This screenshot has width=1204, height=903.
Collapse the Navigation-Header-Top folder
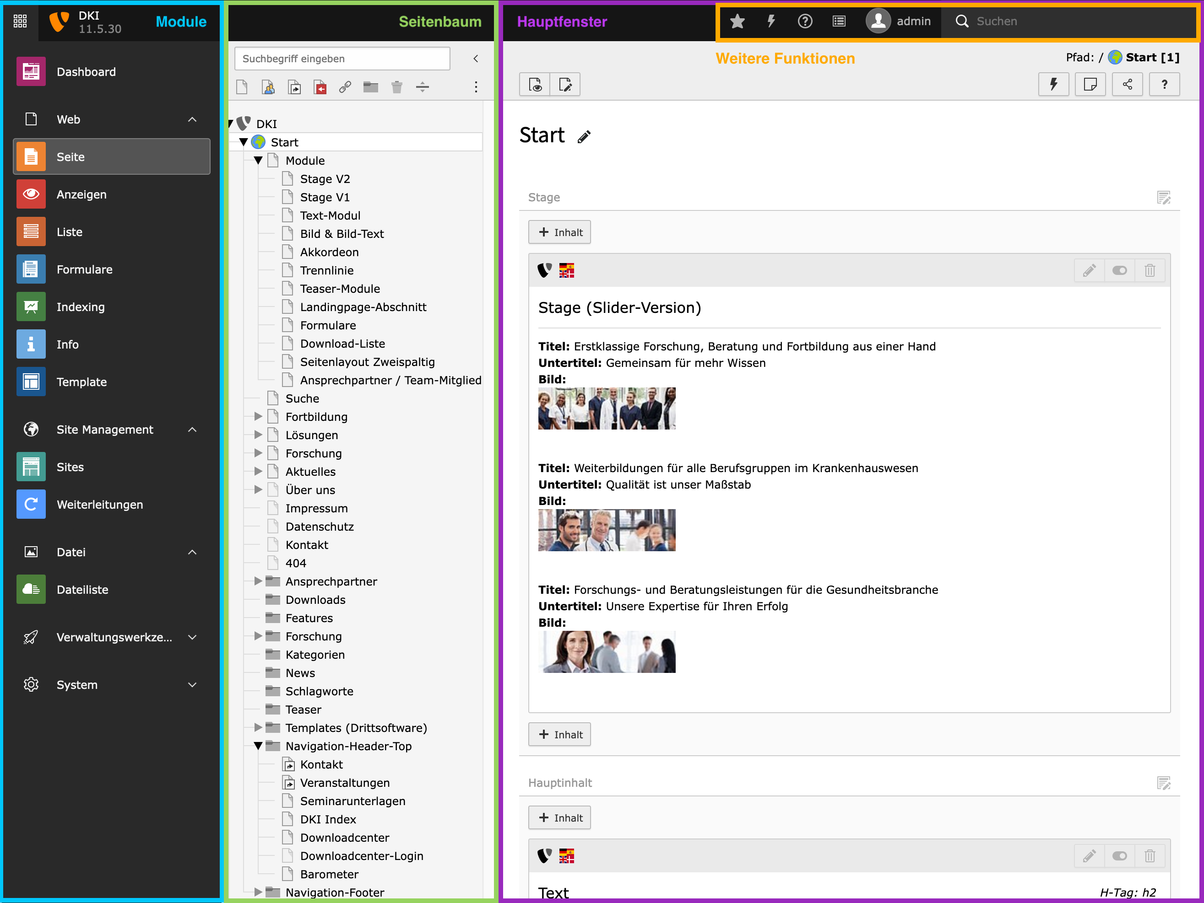tap(258, 746)
